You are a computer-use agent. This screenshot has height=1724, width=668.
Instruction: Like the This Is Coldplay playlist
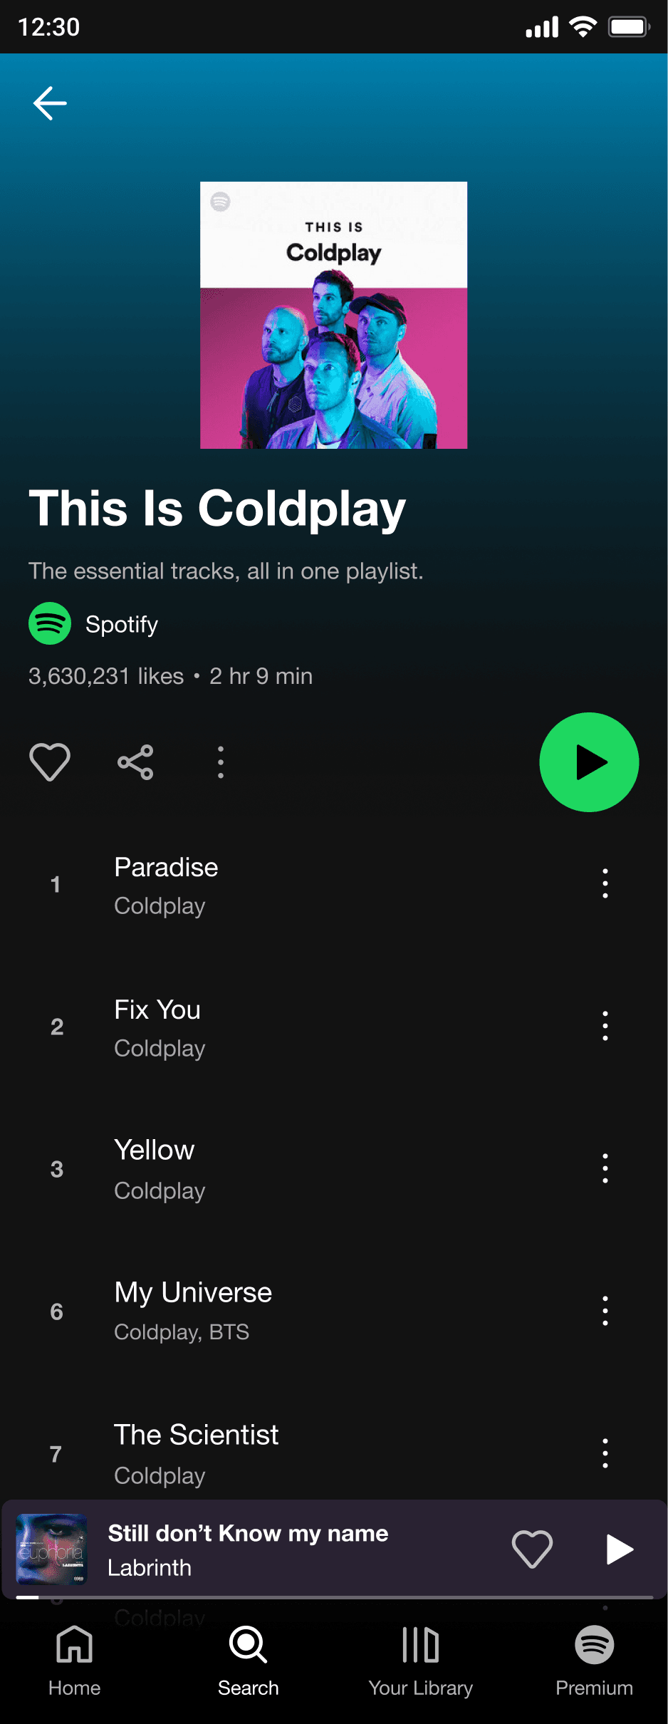[x=50, y=762]
